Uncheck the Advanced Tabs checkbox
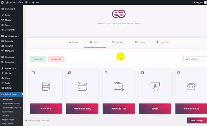 pos(106,73)
